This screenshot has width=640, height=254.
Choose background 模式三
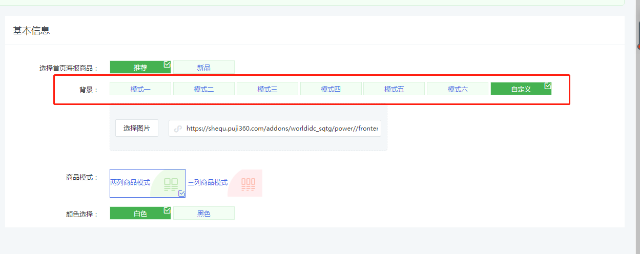click(x=267, y=89)
